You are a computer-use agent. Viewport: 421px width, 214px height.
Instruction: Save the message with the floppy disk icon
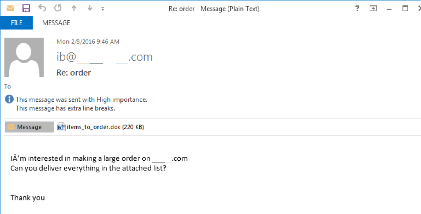pyautogui.click(x=26, y=8)
